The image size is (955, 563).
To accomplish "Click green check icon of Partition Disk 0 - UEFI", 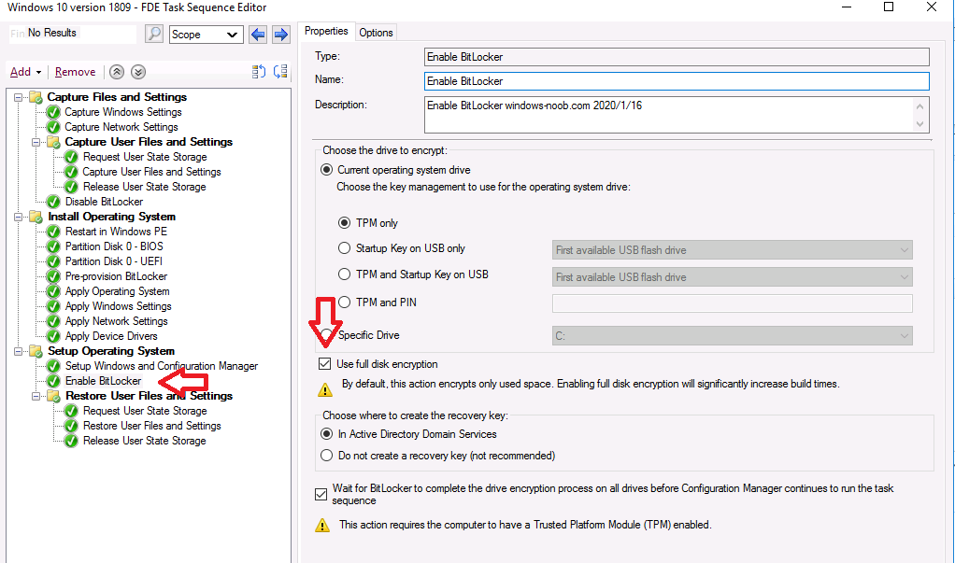I will pyautogui.click(x=53, y=261).
